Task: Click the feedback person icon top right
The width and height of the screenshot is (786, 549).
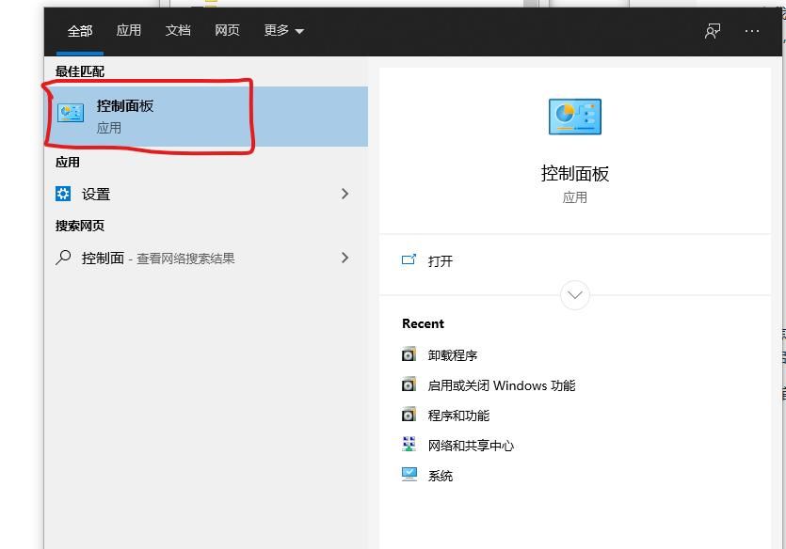Action: (712, 30)
